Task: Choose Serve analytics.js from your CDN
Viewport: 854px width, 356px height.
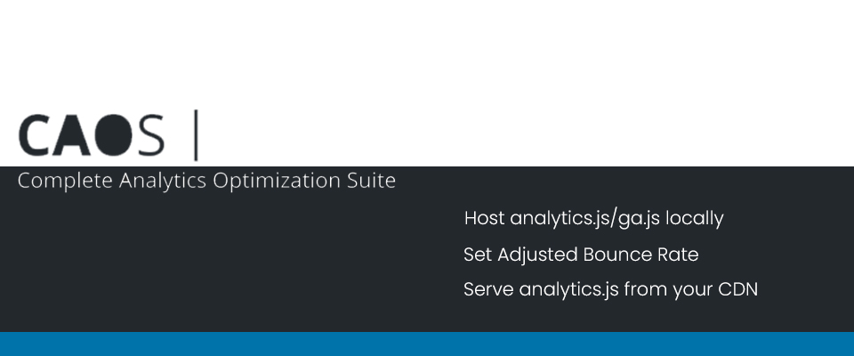Action: [x=610, y=289]
